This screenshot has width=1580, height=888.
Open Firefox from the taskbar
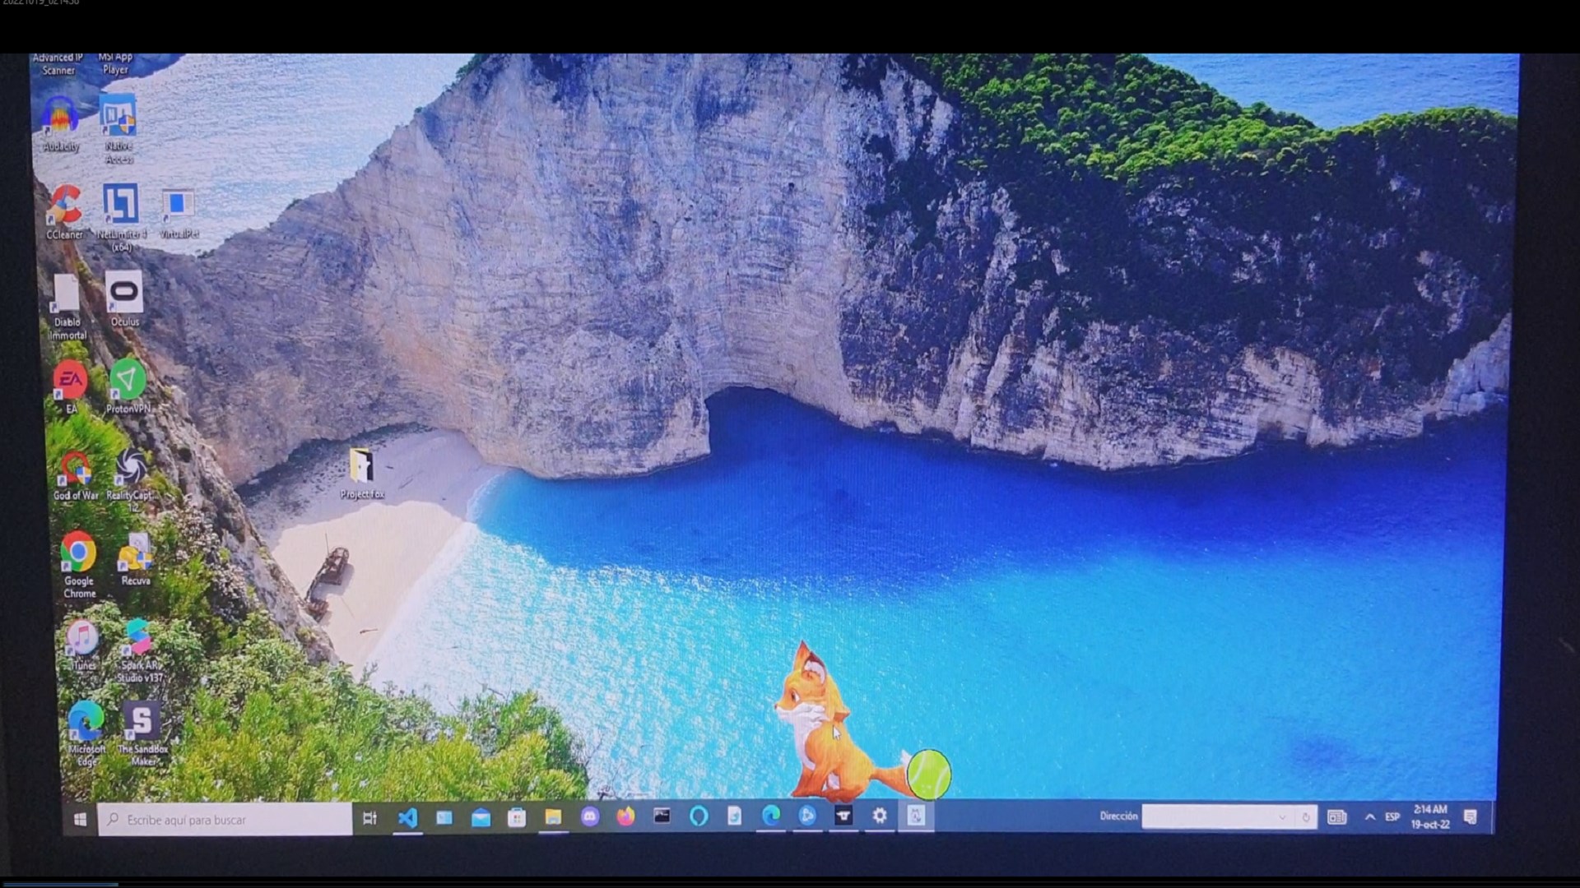[x=626, y=816]
